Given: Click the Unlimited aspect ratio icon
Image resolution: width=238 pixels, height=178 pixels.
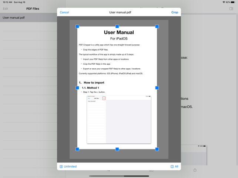Looking at the screenshot, I should (x=61, y=167).
